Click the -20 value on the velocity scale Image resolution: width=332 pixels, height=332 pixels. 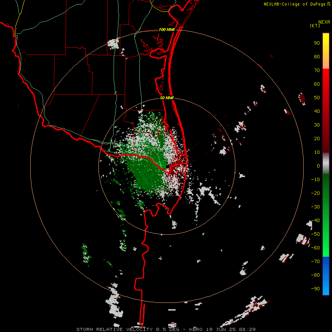[x=315, y=193]
